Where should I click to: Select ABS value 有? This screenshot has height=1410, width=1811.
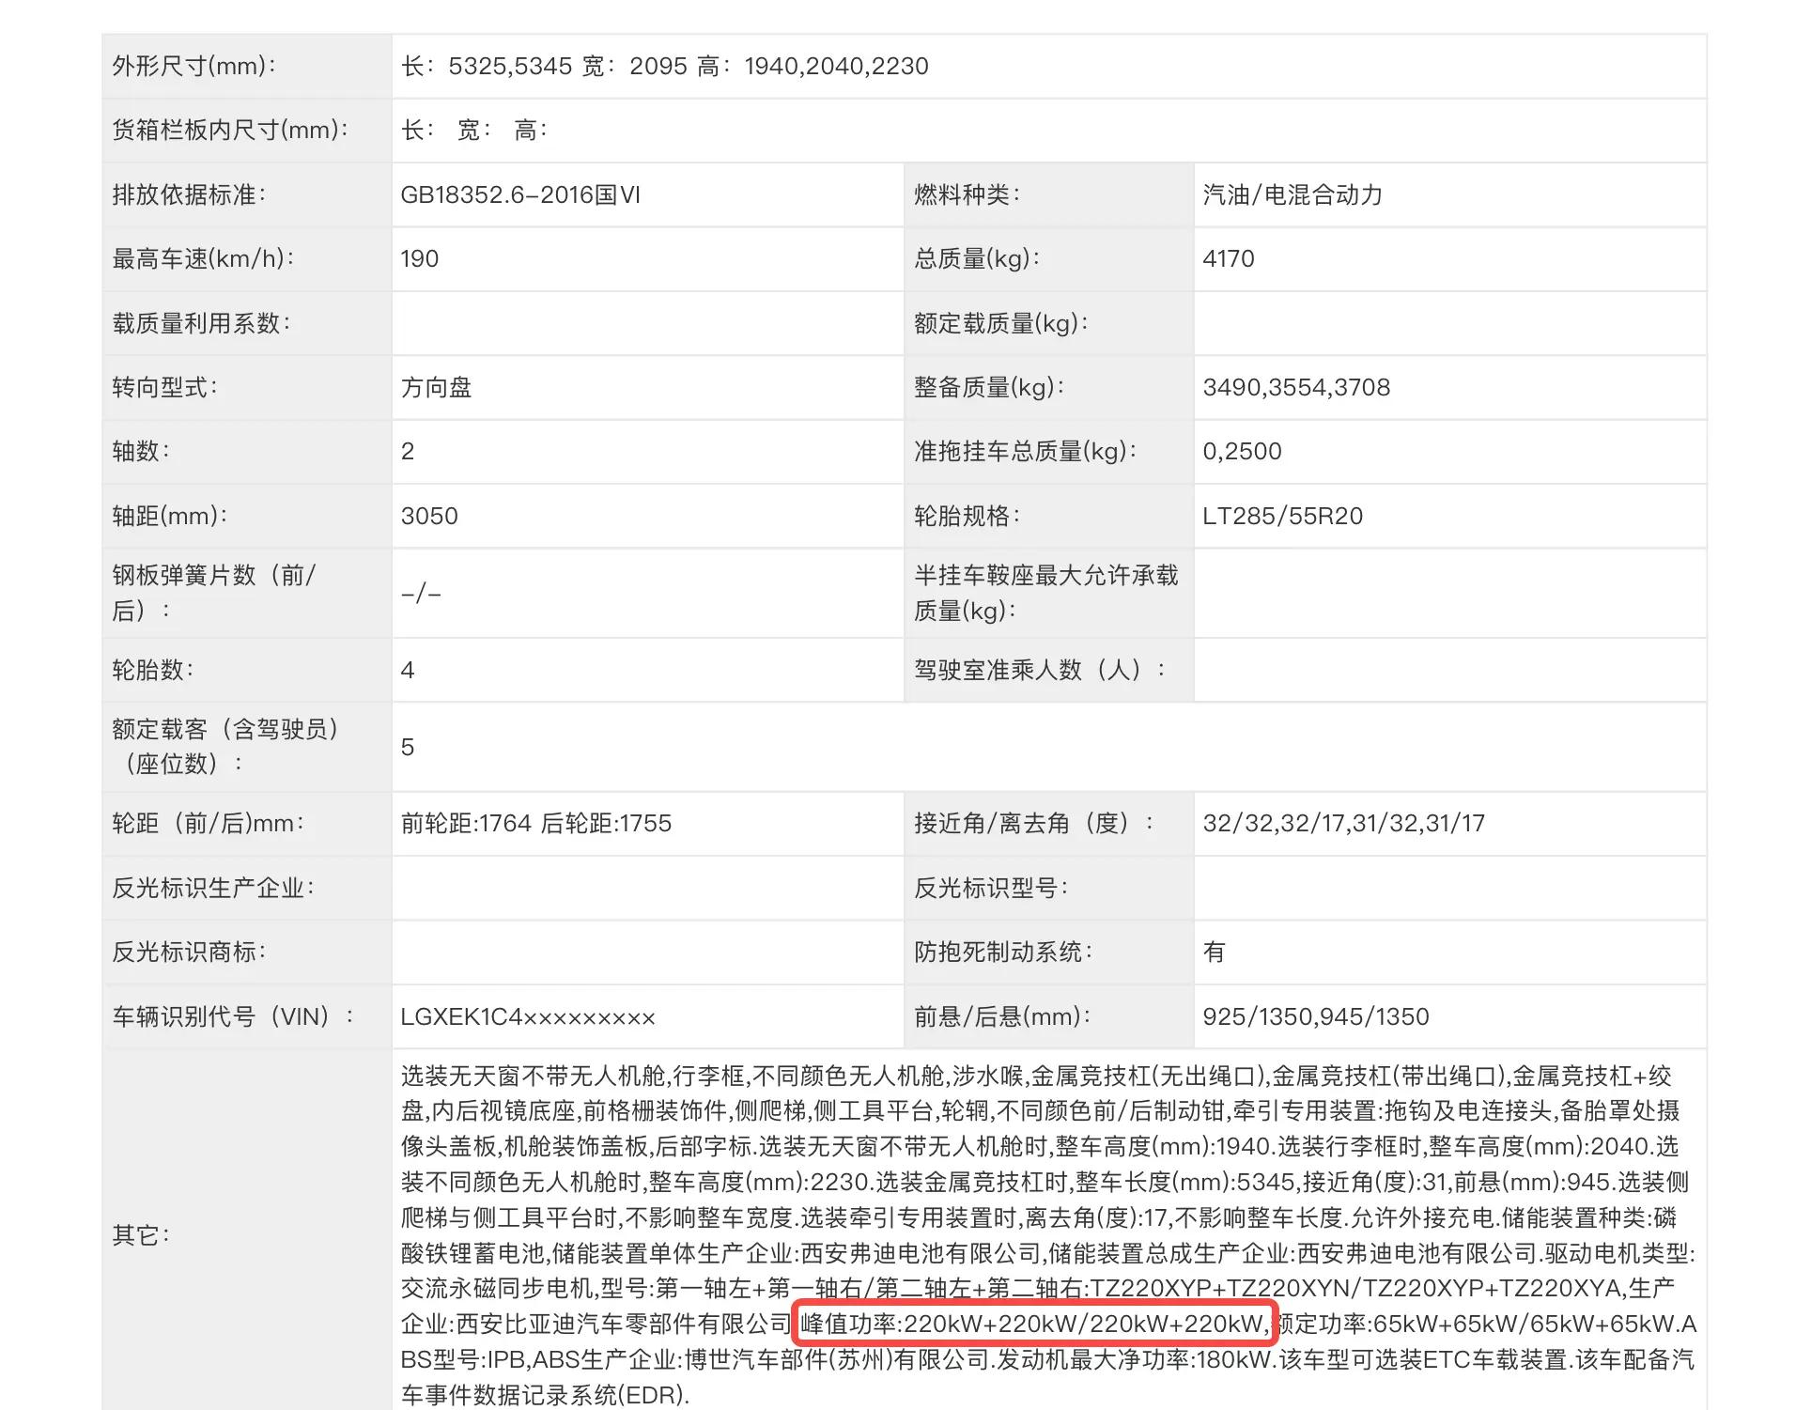[1215, 952]
